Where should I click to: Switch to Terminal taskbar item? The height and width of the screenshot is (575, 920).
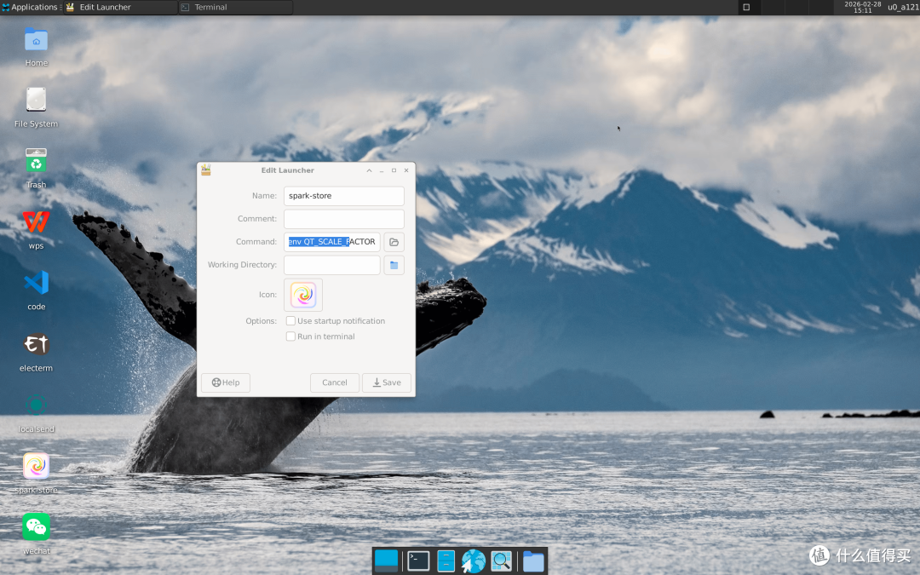pos(235,7)
